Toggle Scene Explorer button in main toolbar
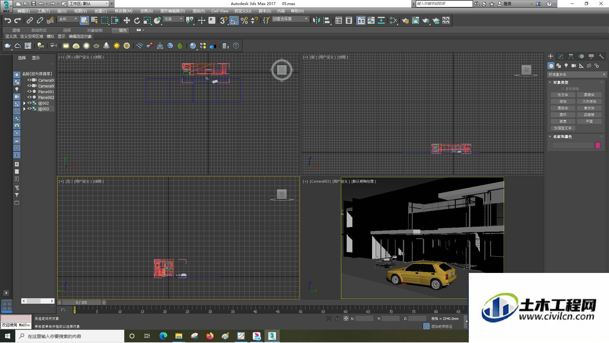This screenshot has height=343, width=609. (x=339, y=21)
